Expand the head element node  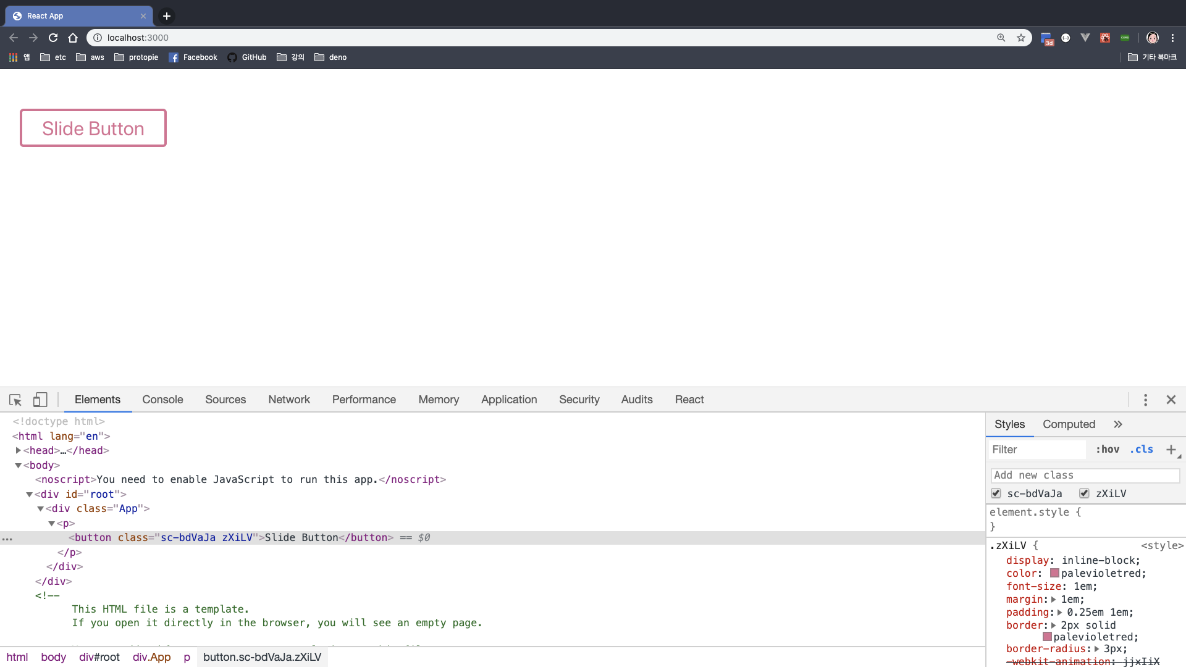(x=19, y=451)
